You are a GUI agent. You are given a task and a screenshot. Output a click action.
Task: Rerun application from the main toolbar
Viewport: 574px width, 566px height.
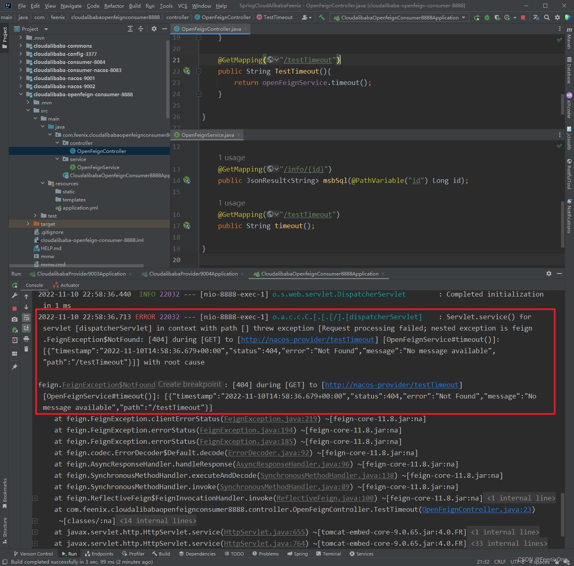coord(477,17)
